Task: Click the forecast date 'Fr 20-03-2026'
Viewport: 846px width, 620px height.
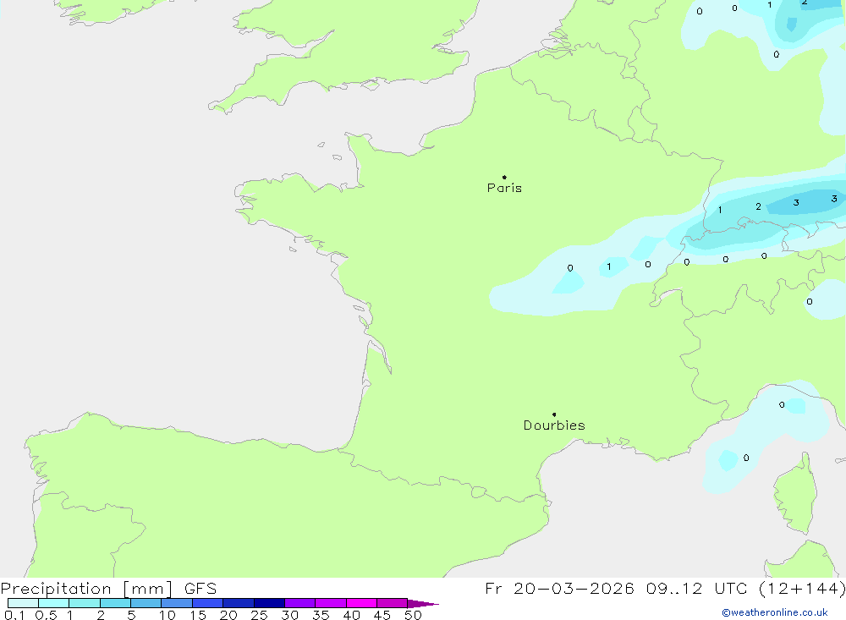Action: tap(559, 589)
